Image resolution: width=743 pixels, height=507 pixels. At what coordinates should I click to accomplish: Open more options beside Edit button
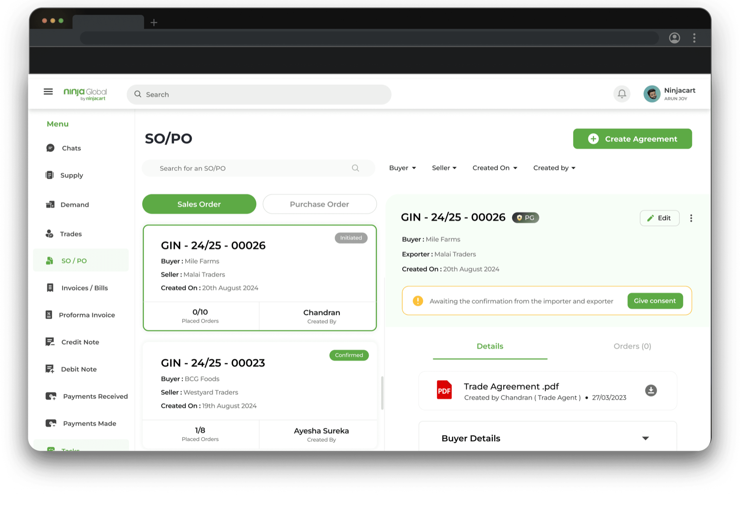point(691,218)
